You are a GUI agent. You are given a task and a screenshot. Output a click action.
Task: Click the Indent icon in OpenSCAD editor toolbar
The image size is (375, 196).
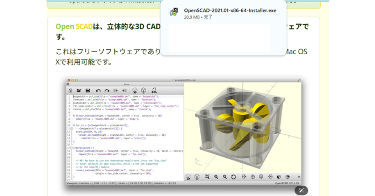pos(124,91)
